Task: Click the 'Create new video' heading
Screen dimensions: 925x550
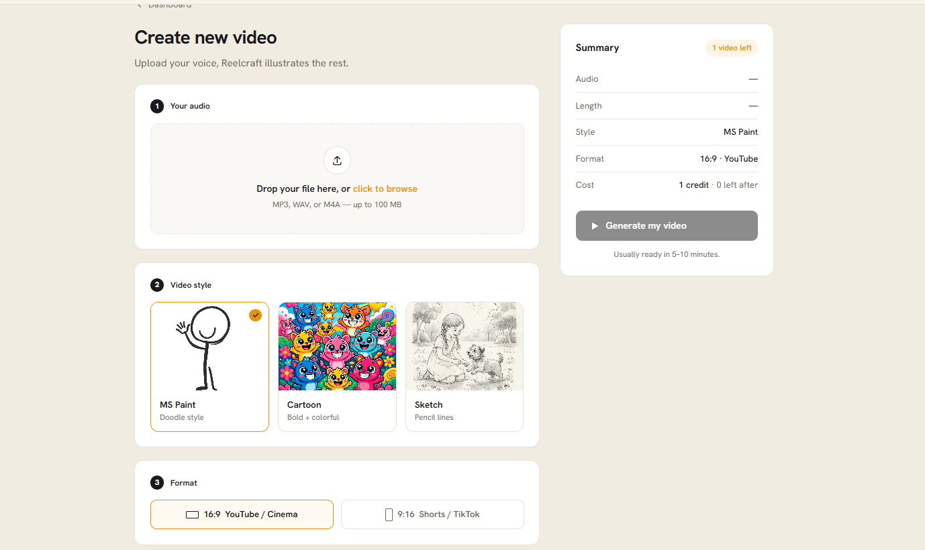Action: tap(205, 38)
